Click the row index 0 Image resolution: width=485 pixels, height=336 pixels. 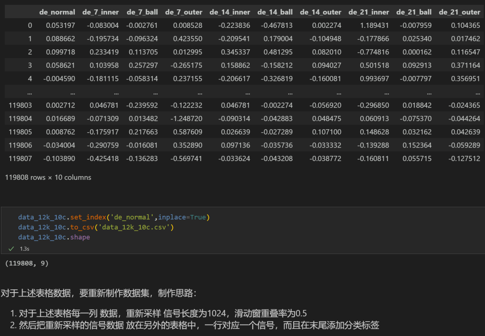point(30,26)
